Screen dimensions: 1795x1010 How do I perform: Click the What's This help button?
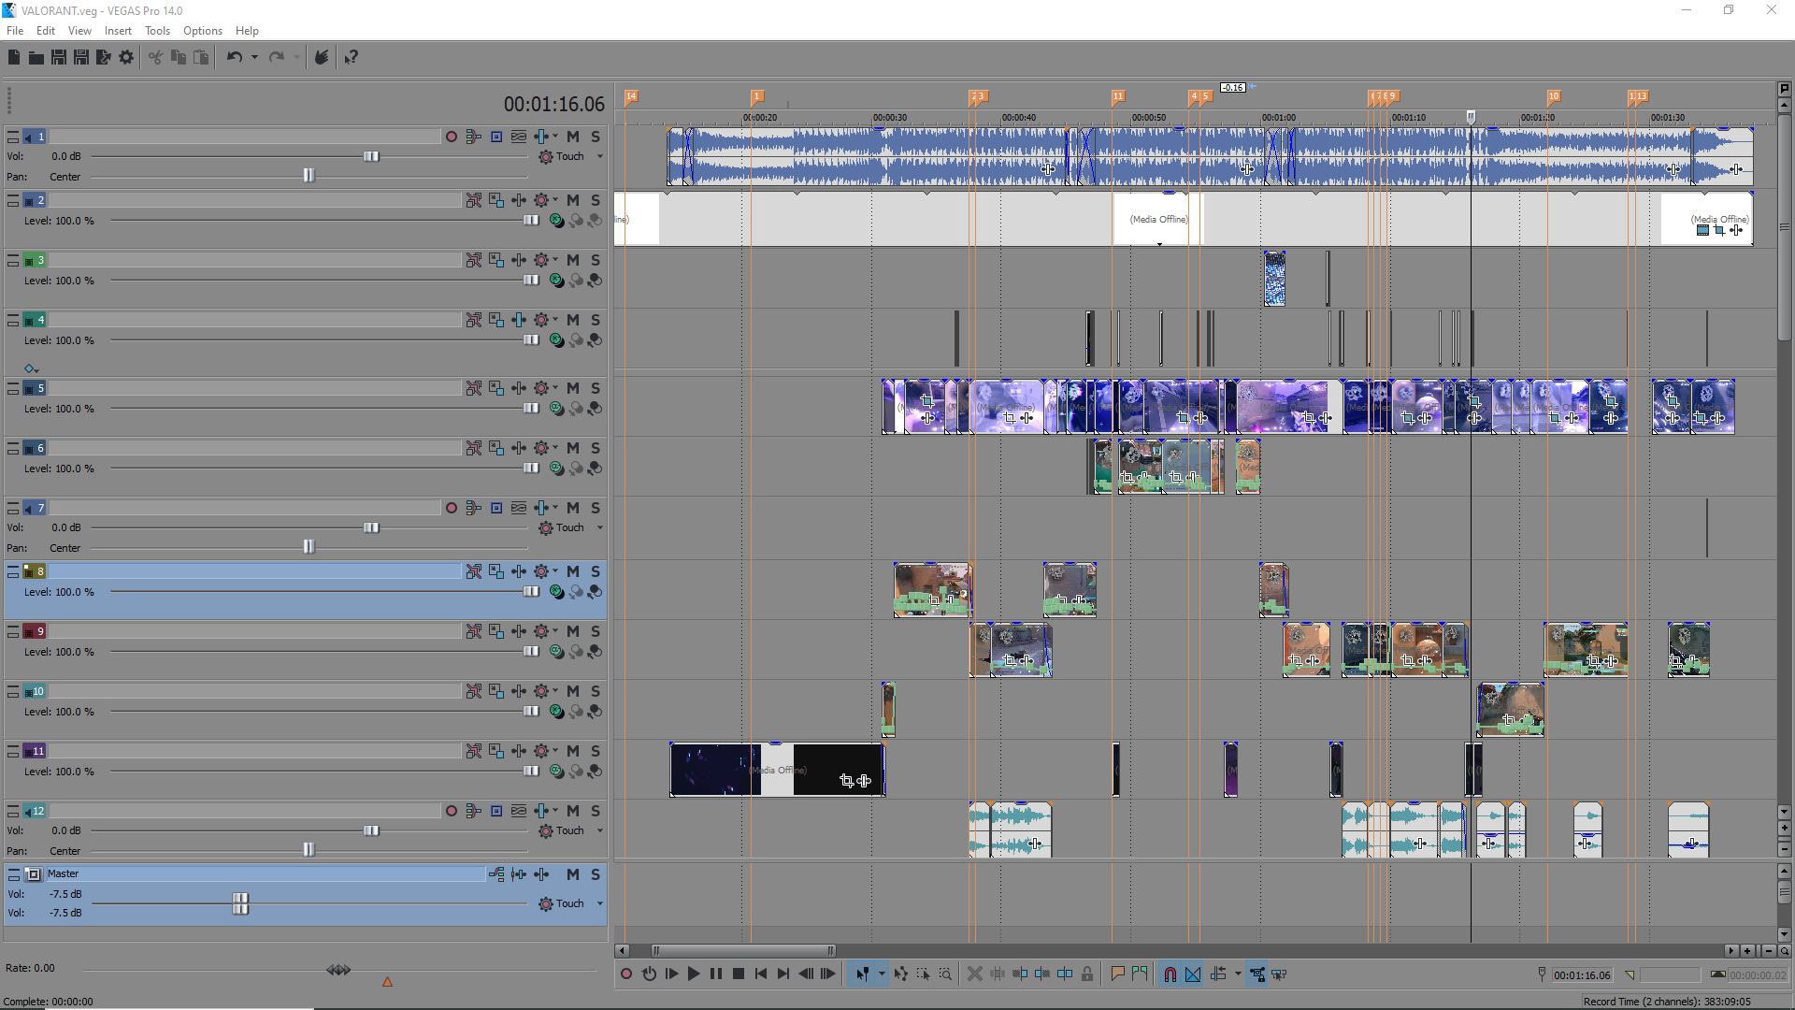point(352,58)
